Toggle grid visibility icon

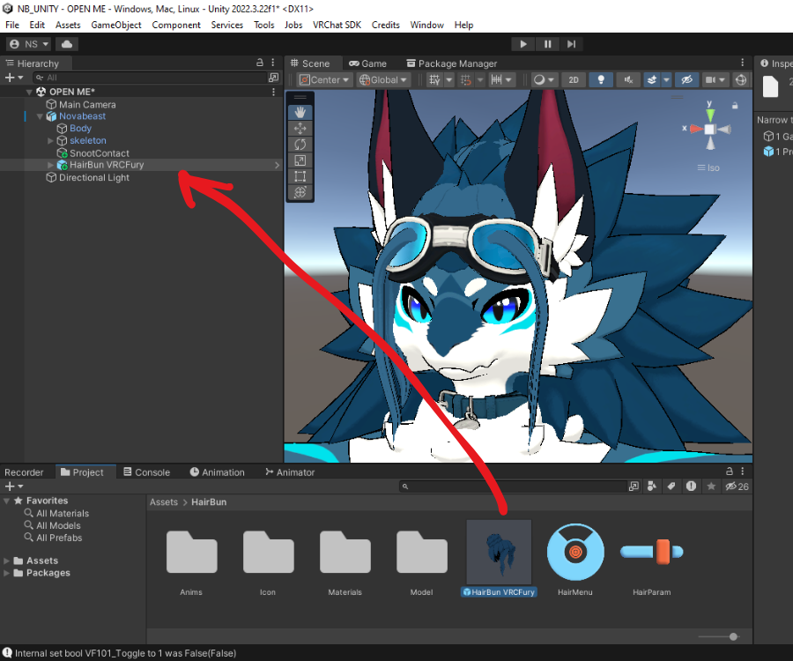pos(434,80)
